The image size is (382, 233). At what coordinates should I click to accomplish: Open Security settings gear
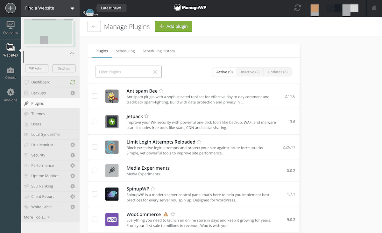(73, 155)
